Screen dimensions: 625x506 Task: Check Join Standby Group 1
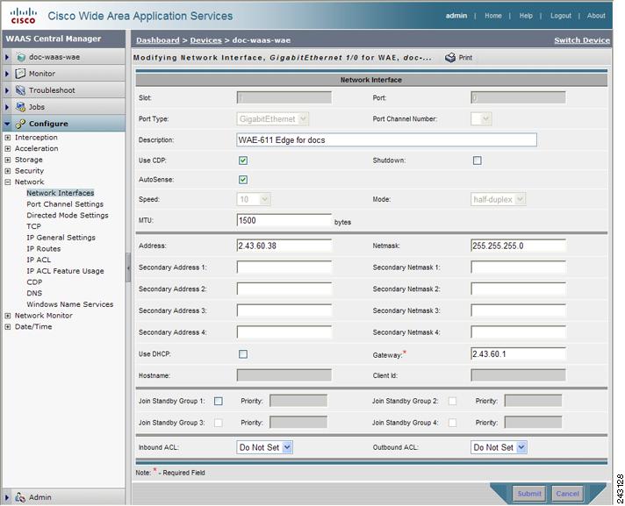[219, 402]
